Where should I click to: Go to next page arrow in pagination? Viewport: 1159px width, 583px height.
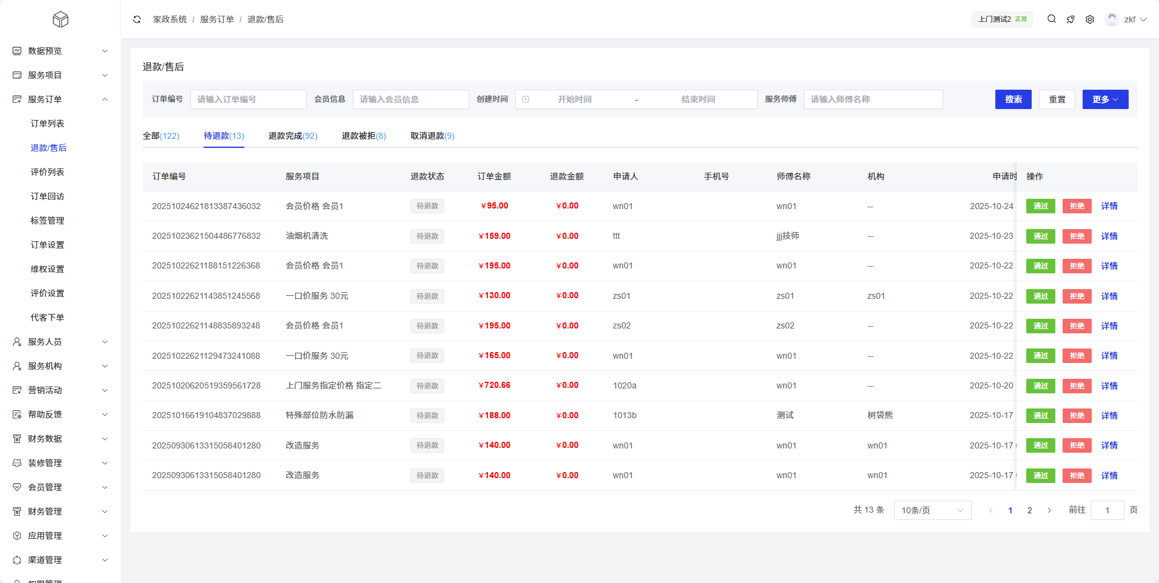click(x=1049, y=510)
